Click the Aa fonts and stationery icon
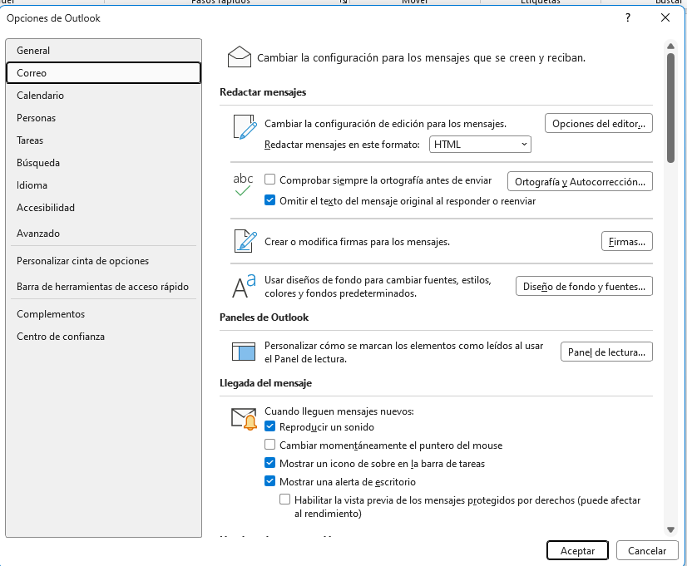687x566 pixels. click(x=244, y=286)
